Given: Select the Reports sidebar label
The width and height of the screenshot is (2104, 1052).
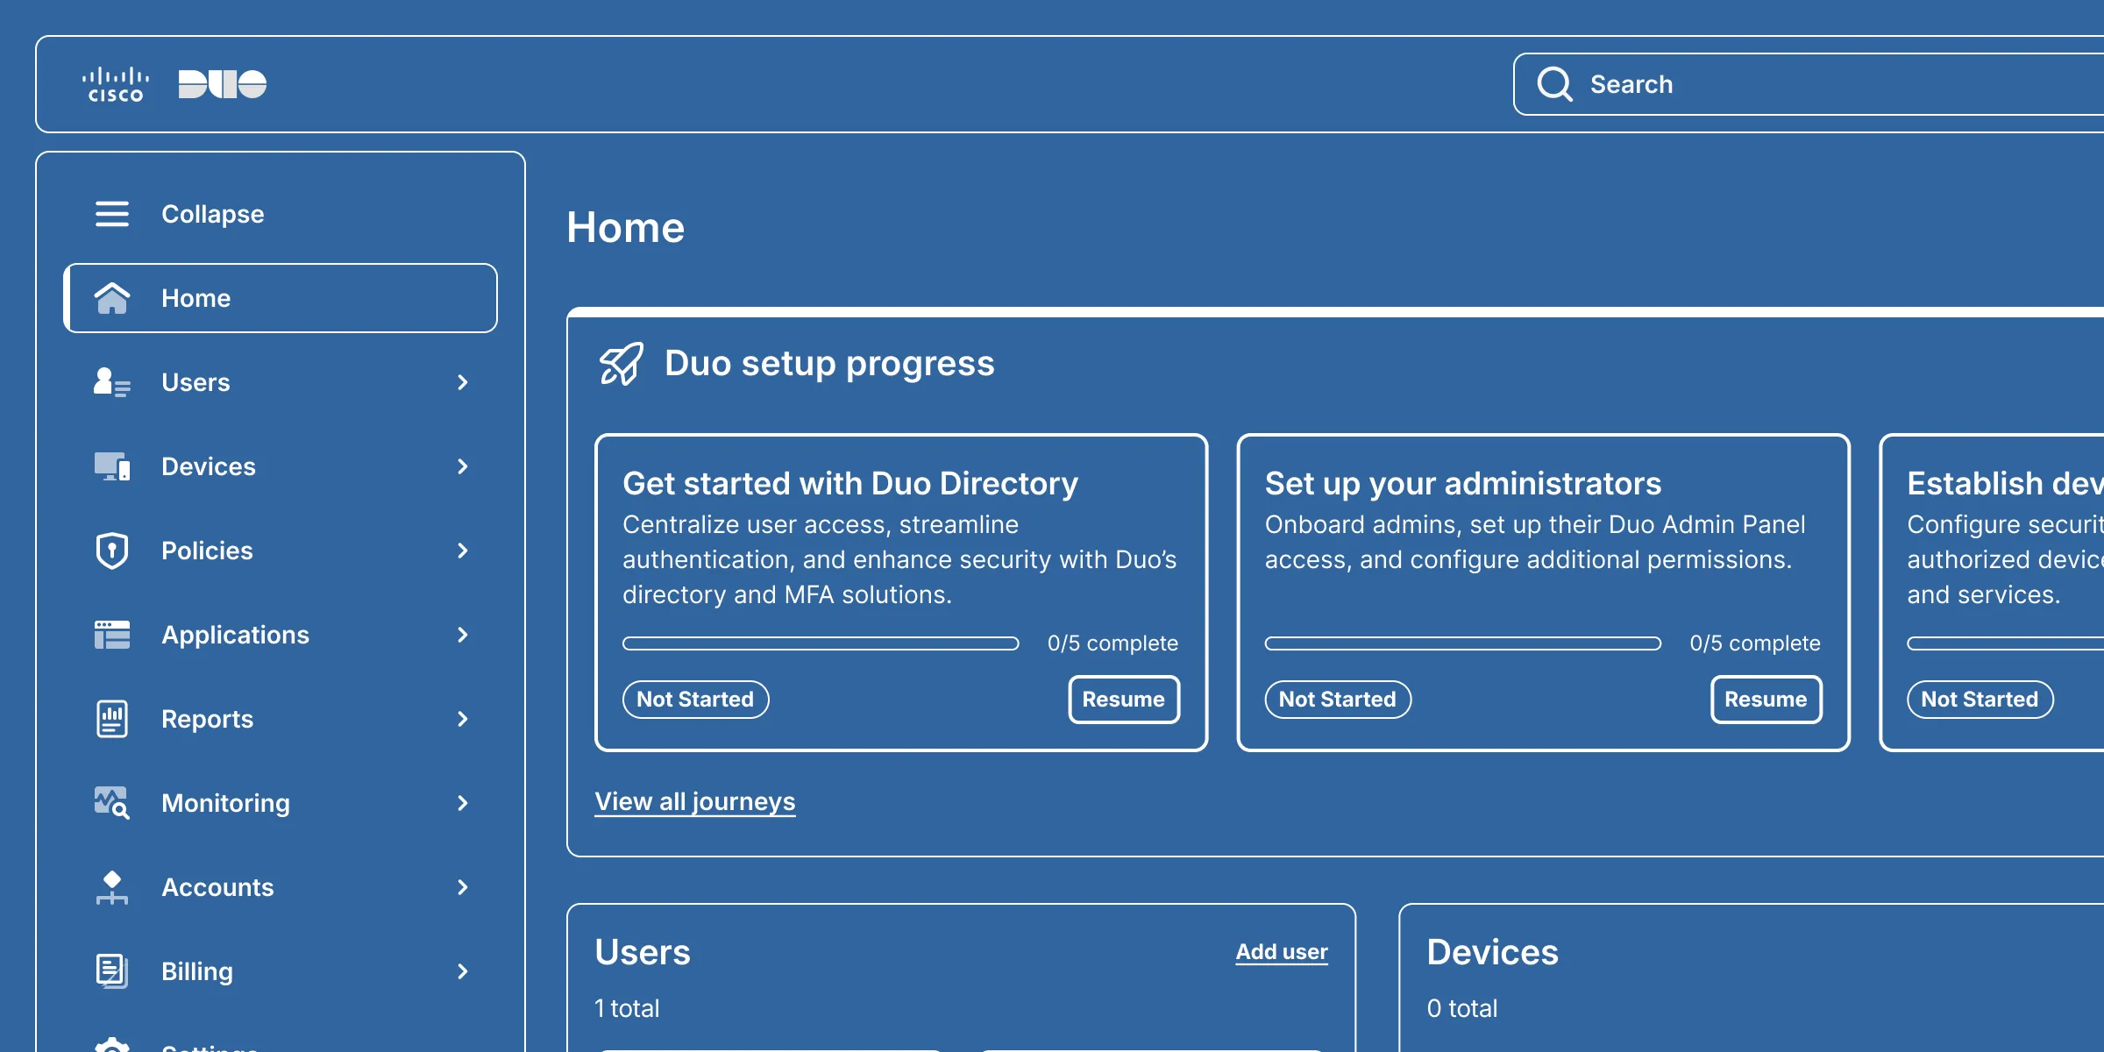Looking at the screenshot, I should (207, 719).
